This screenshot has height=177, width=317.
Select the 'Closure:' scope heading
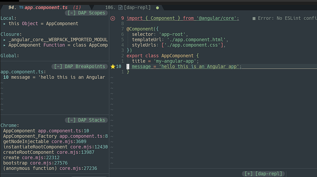tap(11, 34)
